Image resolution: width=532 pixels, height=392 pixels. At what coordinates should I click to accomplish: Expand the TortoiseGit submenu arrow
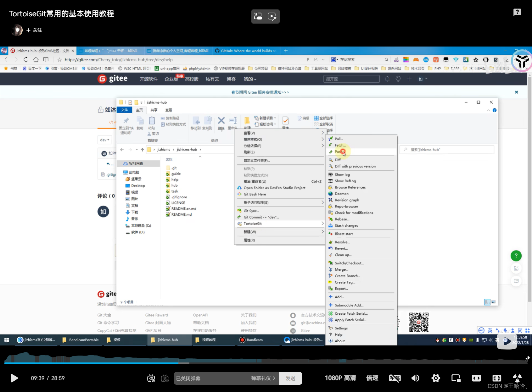[322, 224]
